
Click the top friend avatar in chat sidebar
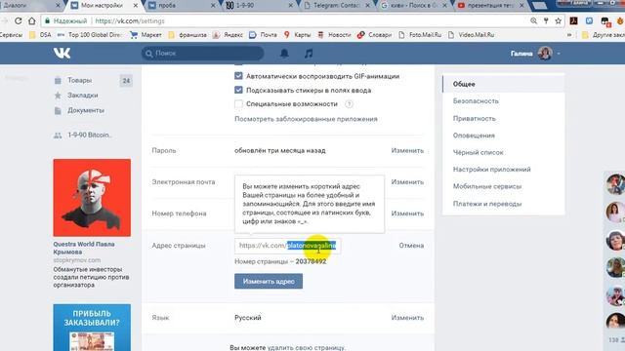(x=615, y=184)
